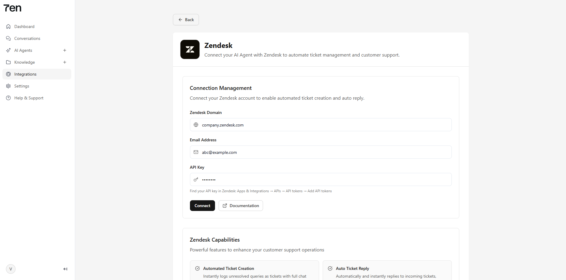
Task: Click the Zendesk logo icon
Action: tap(190, 49)
